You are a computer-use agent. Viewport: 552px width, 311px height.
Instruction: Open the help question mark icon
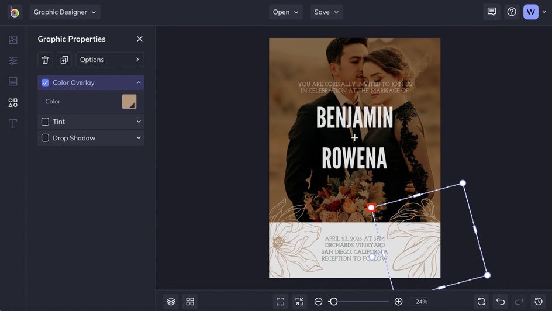[512, 12]
